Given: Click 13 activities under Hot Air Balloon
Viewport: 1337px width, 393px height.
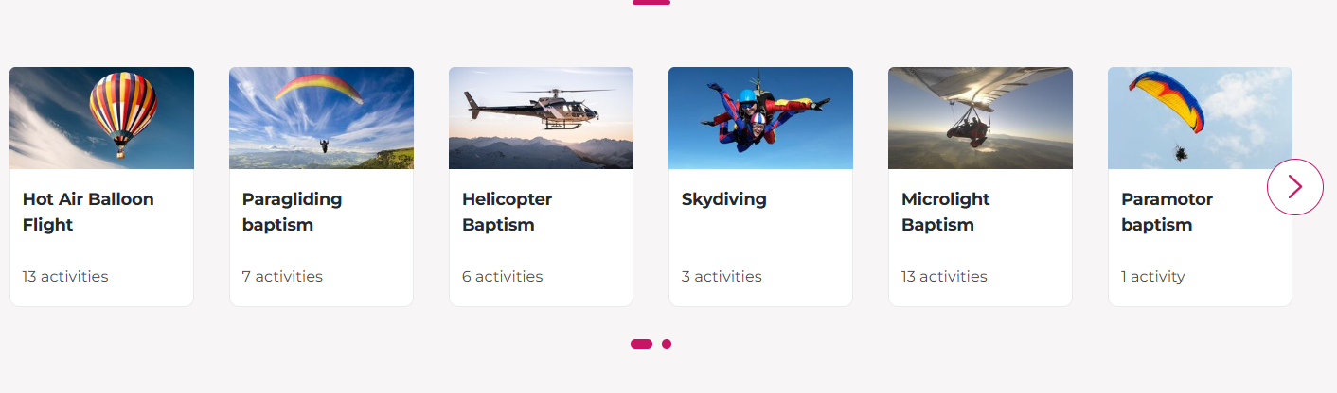Looking at the screenshot, I should click(x=65, y=277).
